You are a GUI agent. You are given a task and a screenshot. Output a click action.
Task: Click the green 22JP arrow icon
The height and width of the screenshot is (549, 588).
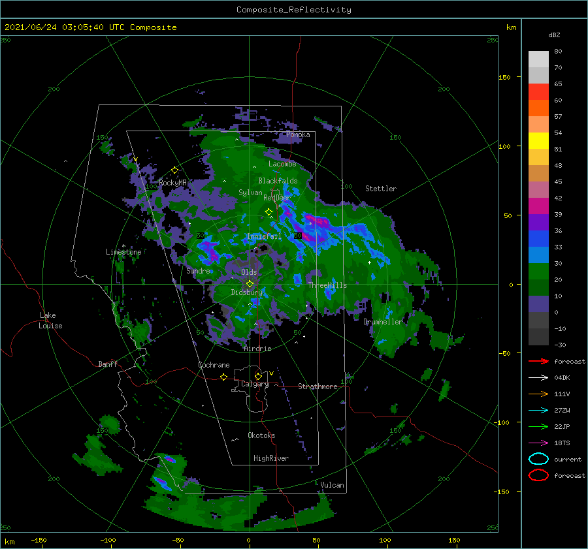(538, 426)
